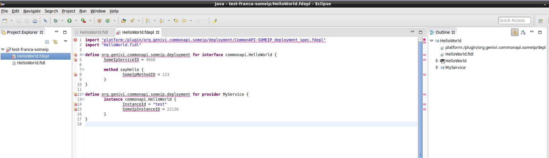Click the green Run button
The height and width of the screenshot is (158, 549).
(x=69, y=21)
